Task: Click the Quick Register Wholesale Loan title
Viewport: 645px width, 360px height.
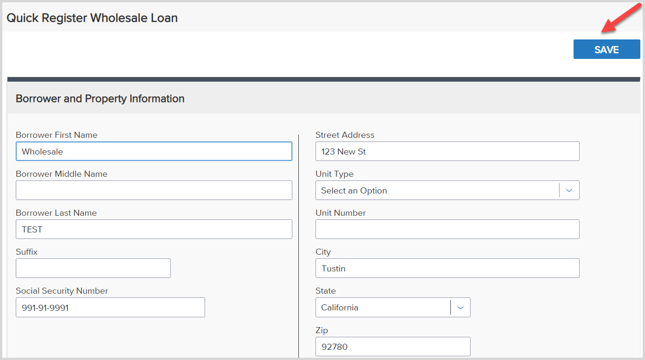Action: click(91, 18)
